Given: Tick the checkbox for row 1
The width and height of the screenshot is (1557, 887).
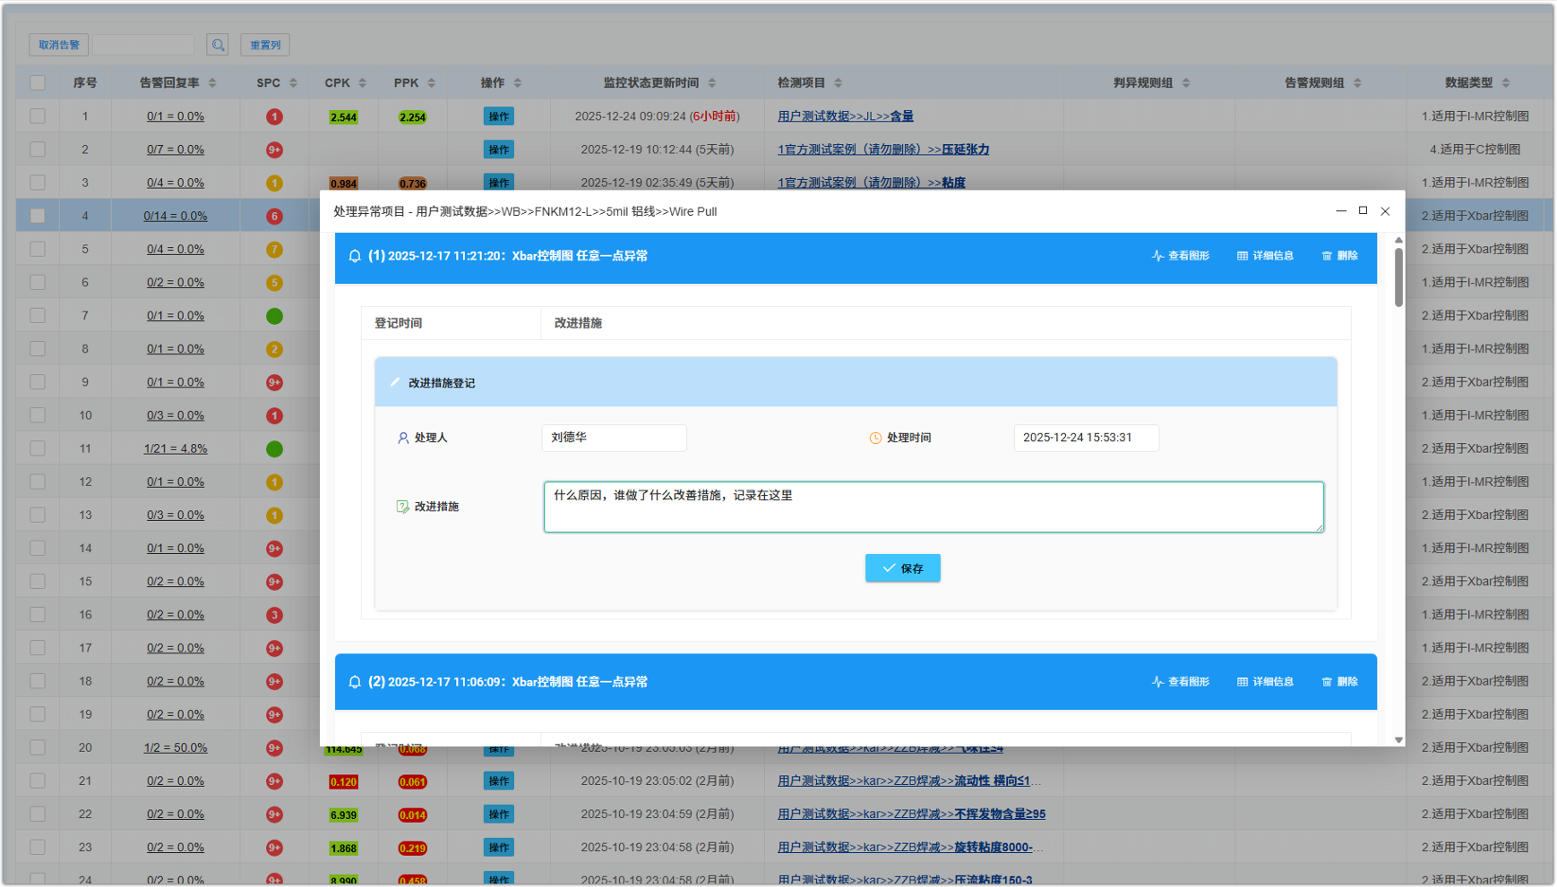Looking at the screenshot, I should [x=38, y=116].
